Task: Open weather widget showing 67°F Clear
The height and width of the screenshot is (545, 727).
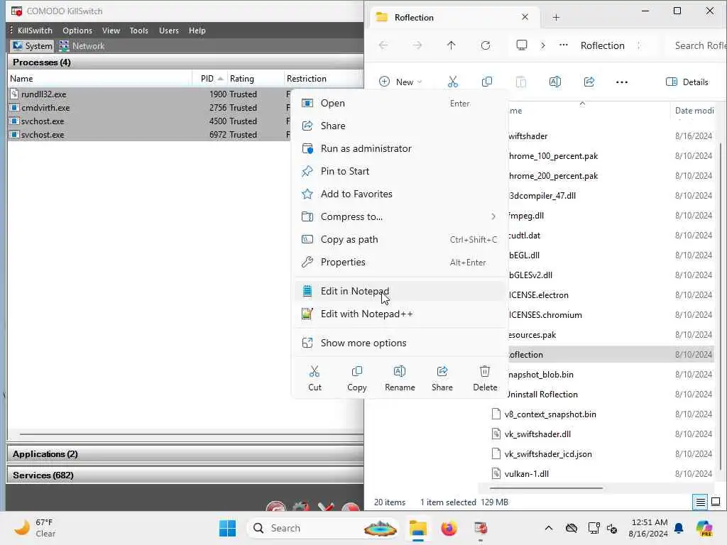Action: tap(35, 528)
